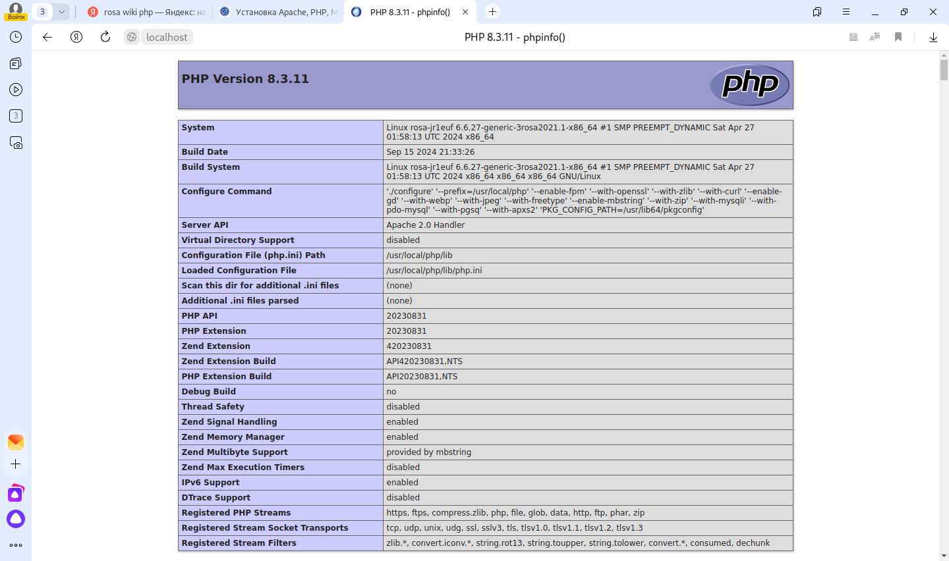Take a screenshot via the sidebar camera icon
This screenshot has height=561, width=949.
pos(16,142)
